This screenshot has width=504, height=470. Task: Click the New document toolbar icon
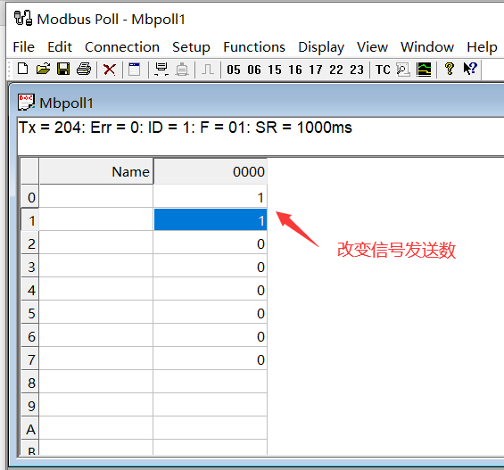coord(23,69)
